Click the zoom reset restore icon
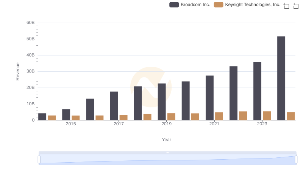Image resolution: width=303 pixels, height=174 pixels. (296, 6)
